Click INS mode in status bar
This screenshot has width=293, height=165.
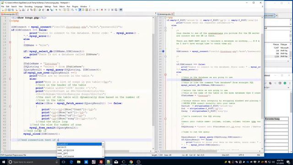click(x=259, y=155)
